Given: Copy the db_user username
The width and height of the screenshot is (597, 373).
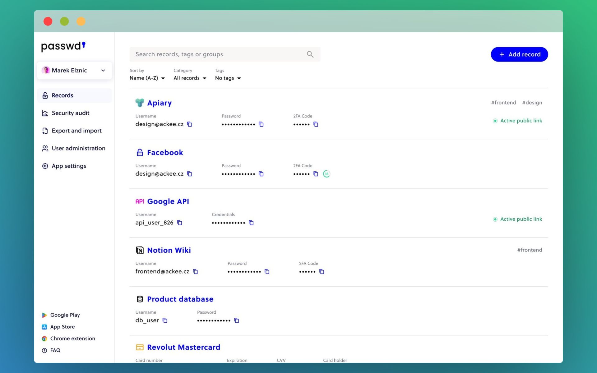Looking at the screenshot, I should 165,320.
